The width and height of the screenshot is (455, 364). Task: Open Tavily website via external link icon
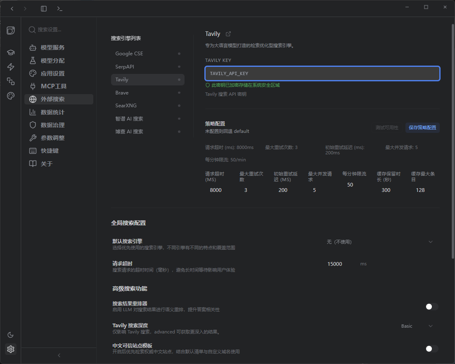pos(228,34)
